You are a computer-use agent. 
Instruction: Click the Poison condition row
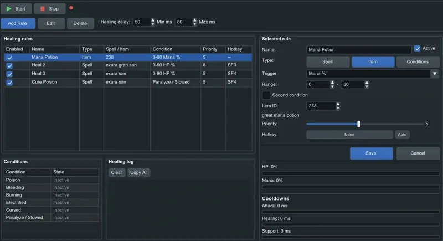pos(51,180)
